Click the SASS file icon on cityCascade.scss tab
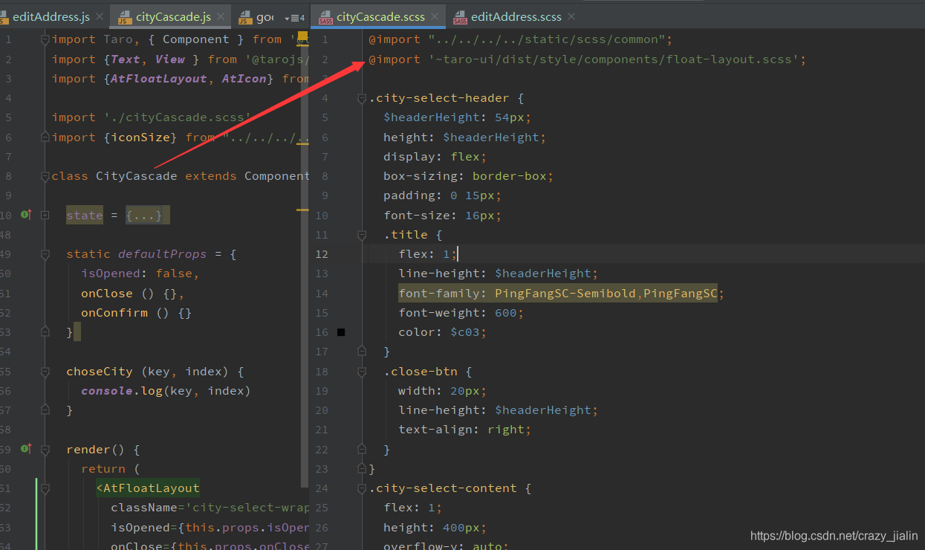 click(325, 16)
